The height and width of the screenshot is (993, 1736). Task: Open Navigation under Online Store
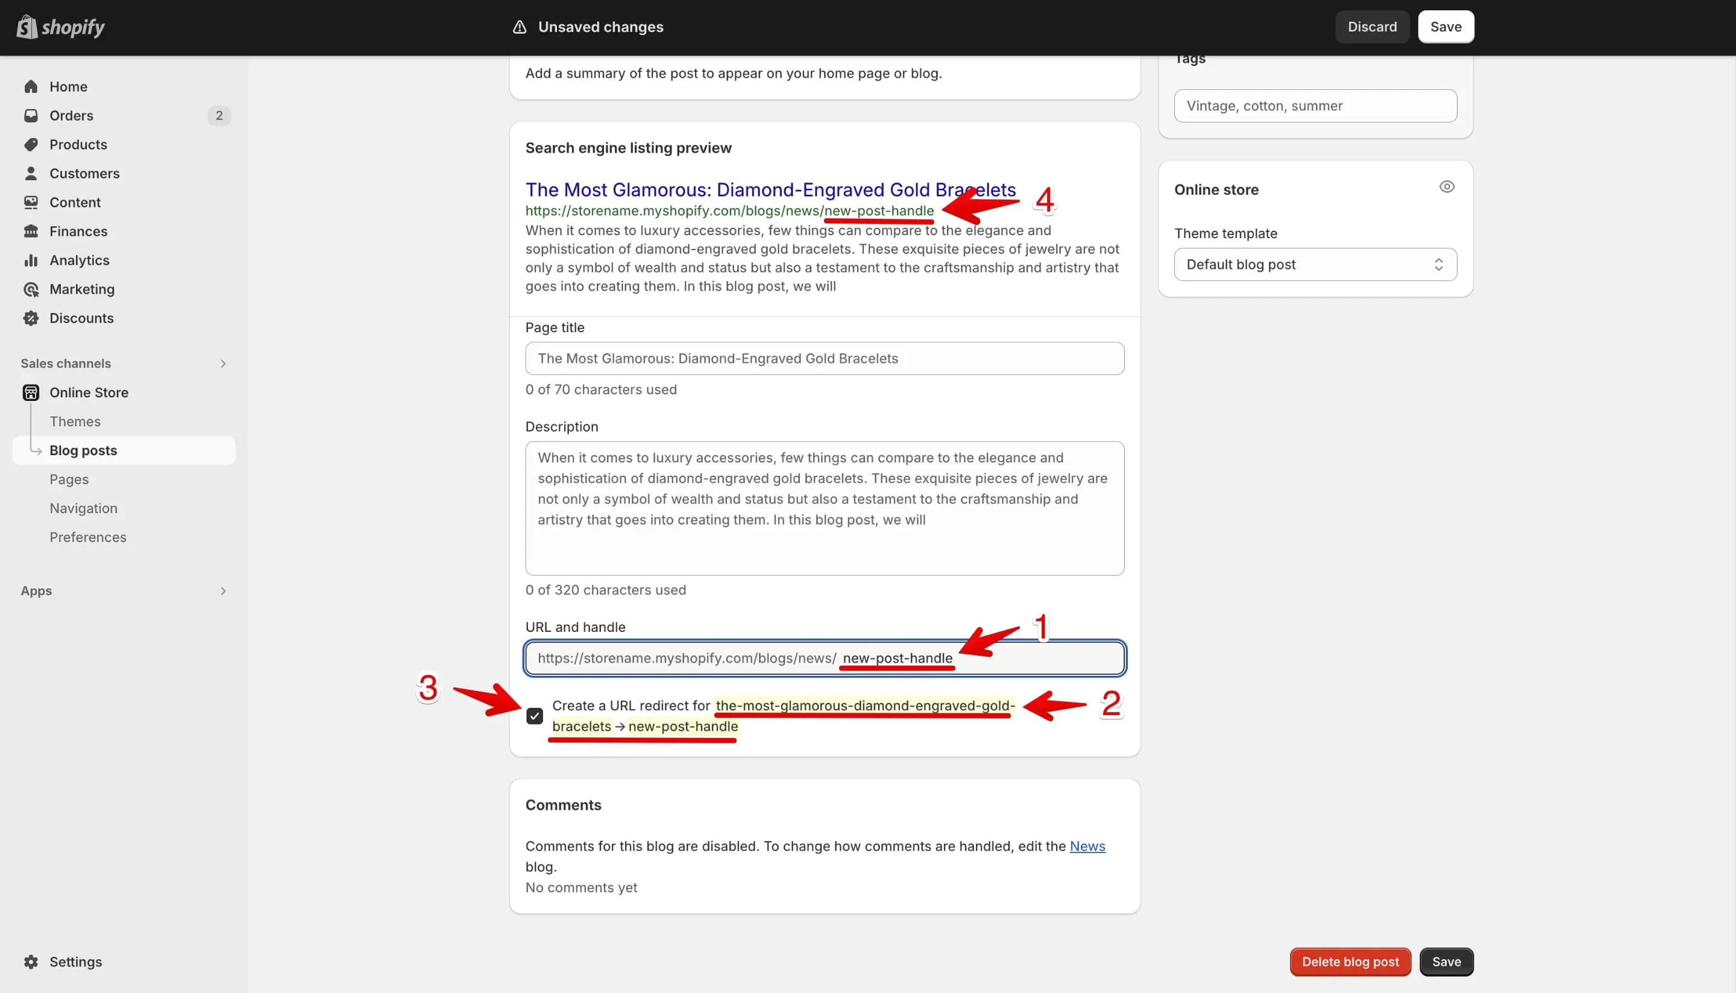coord(83,508)
